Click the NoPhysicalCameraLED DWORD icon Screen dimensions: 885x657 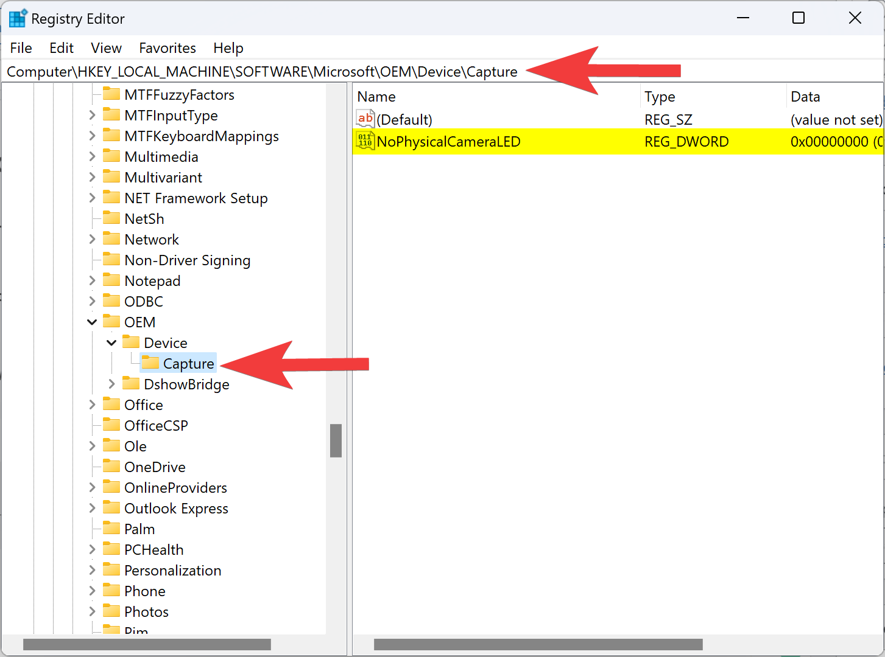[x=365, y=141]
